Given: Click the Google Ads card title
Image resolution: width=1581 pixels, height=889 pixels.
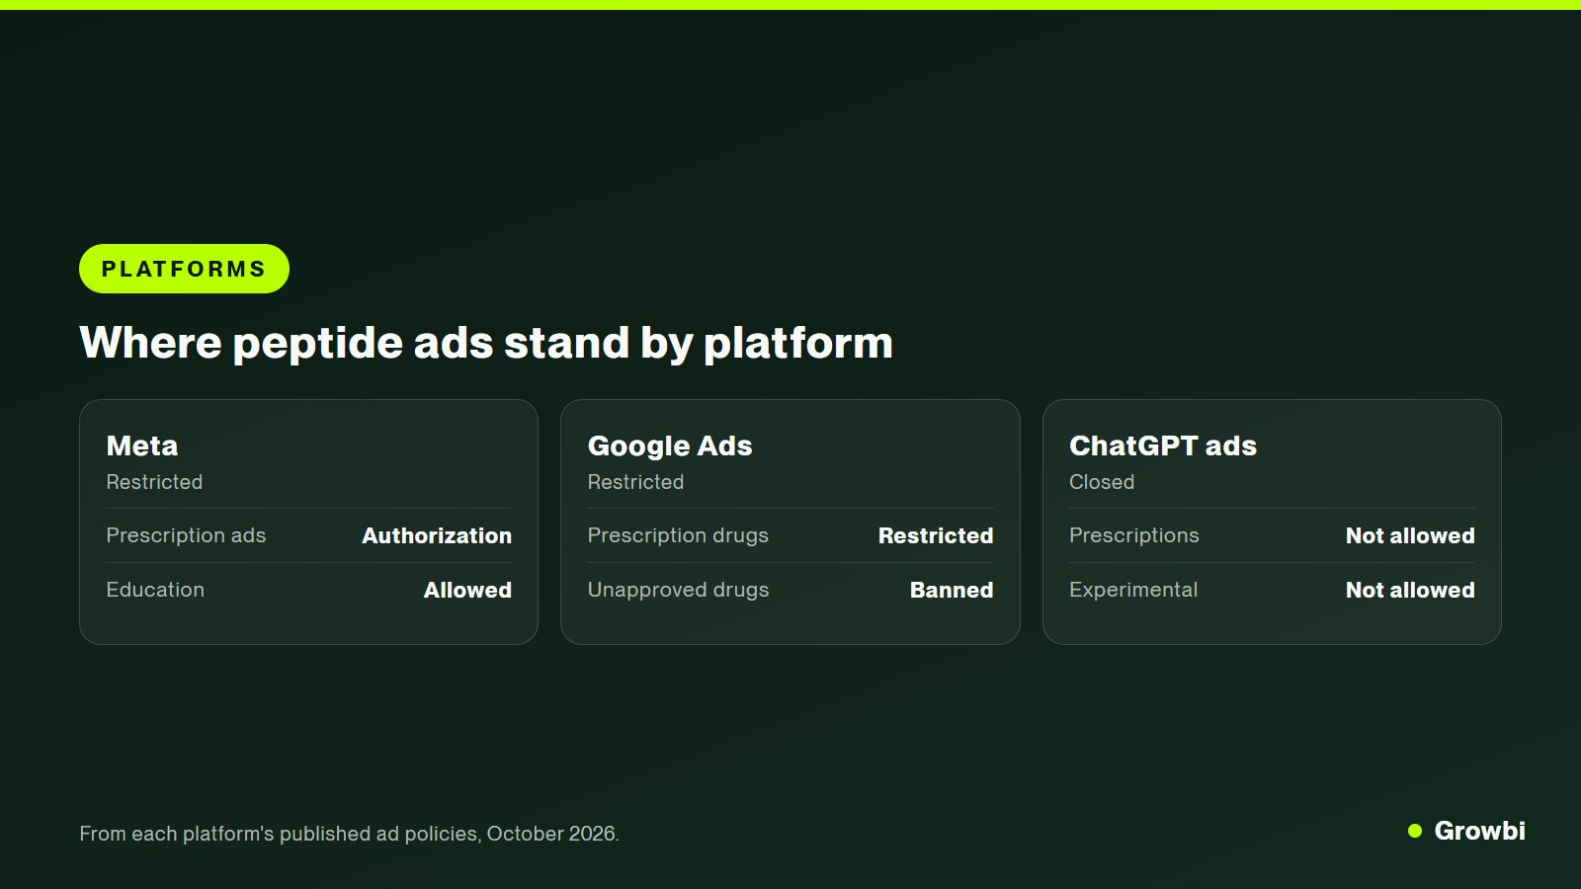Looking at the screenshot, I should click(x=670, y=446).
